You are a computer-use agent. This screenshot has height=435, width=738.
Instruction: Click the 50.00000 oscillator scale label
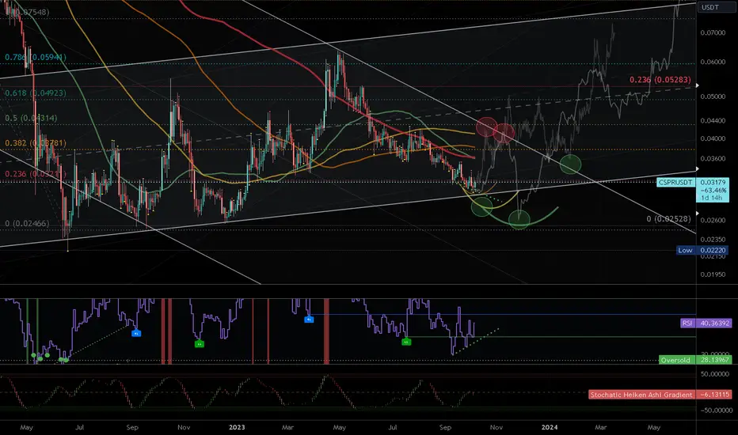click(714, 374)
